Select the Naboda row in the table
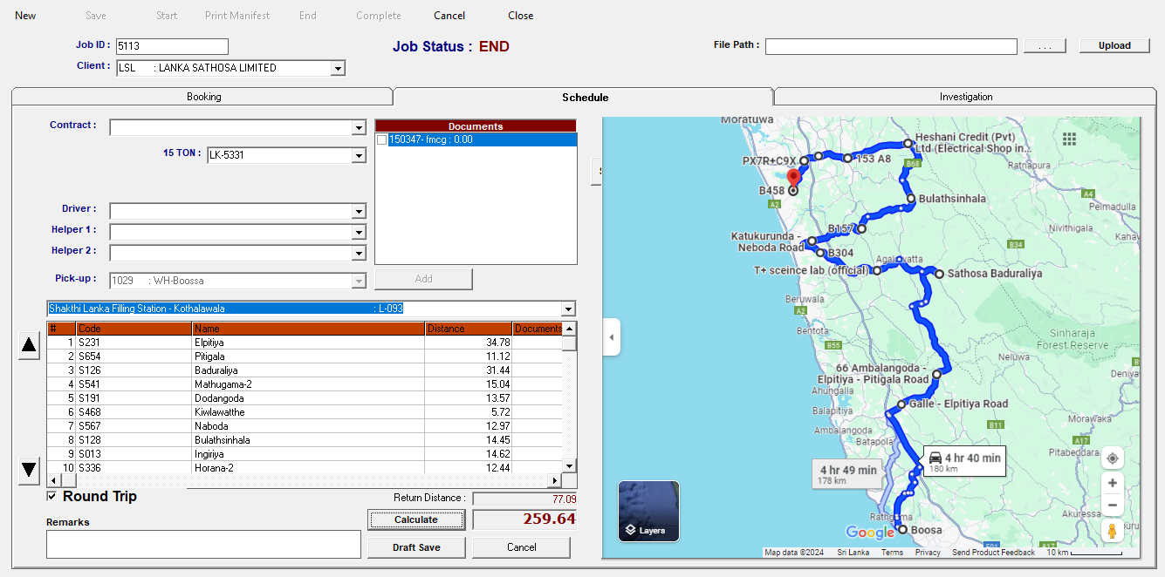This screenshot has height=577, width=1165. pos(305,426)
